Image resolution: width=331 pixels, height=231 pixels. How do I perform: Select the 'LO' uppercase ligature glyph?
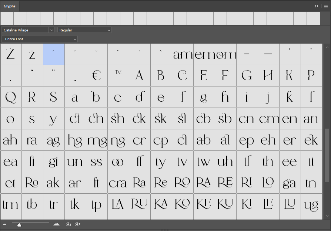click(268, 183)
